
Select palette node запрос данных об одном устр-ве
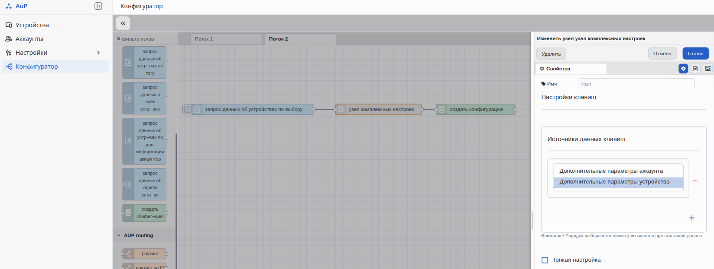pos(144,184)
